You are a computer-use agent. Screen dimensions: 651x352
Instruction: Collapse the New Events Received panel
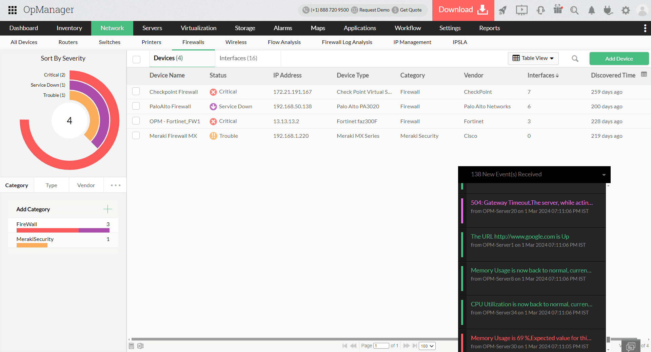(604, 175)
